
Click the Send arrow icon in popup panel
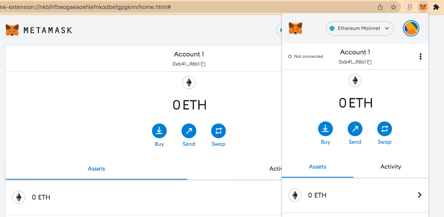tap(355, 129)
